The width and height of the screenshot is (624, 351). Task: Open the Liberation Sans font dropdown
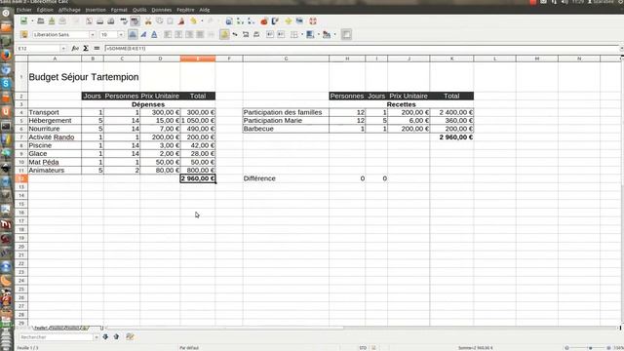pos(93,35)
